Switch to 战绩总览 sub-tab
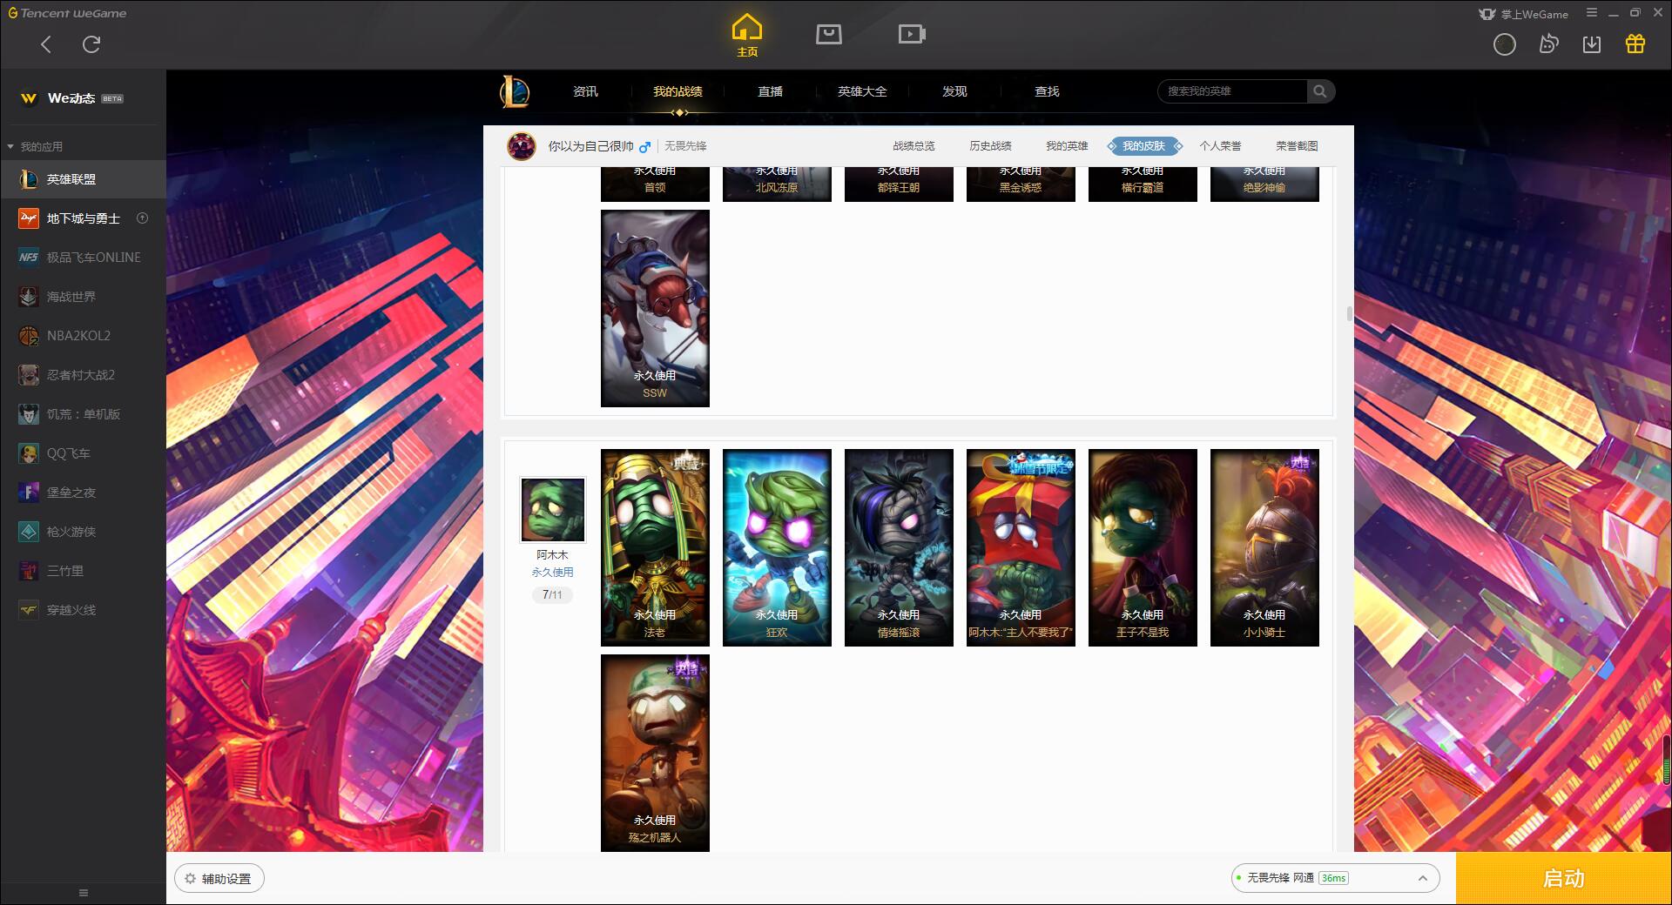Viewport: 1672px width, 905px height. click(x=914, y=146)
